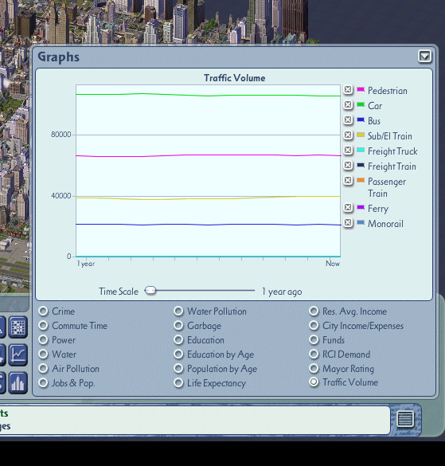
Task: Click the Time Scale slider handle
Action: (x=150, y=291)
